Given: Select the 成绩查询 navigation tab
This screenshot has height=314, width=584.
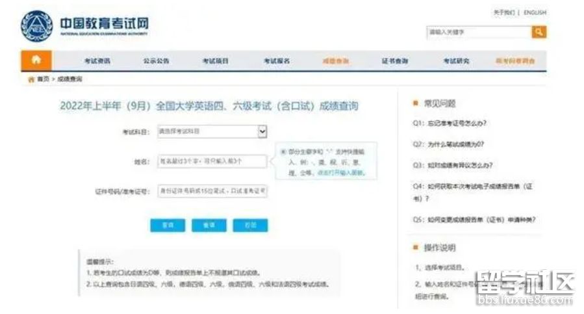Looking at the screenshot, I should point(335,60).
